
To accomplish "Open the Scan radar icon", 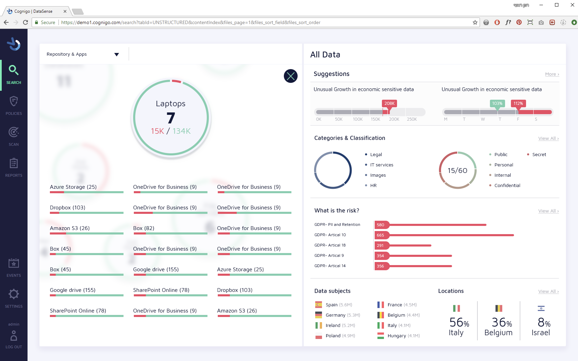I will 14,132.
